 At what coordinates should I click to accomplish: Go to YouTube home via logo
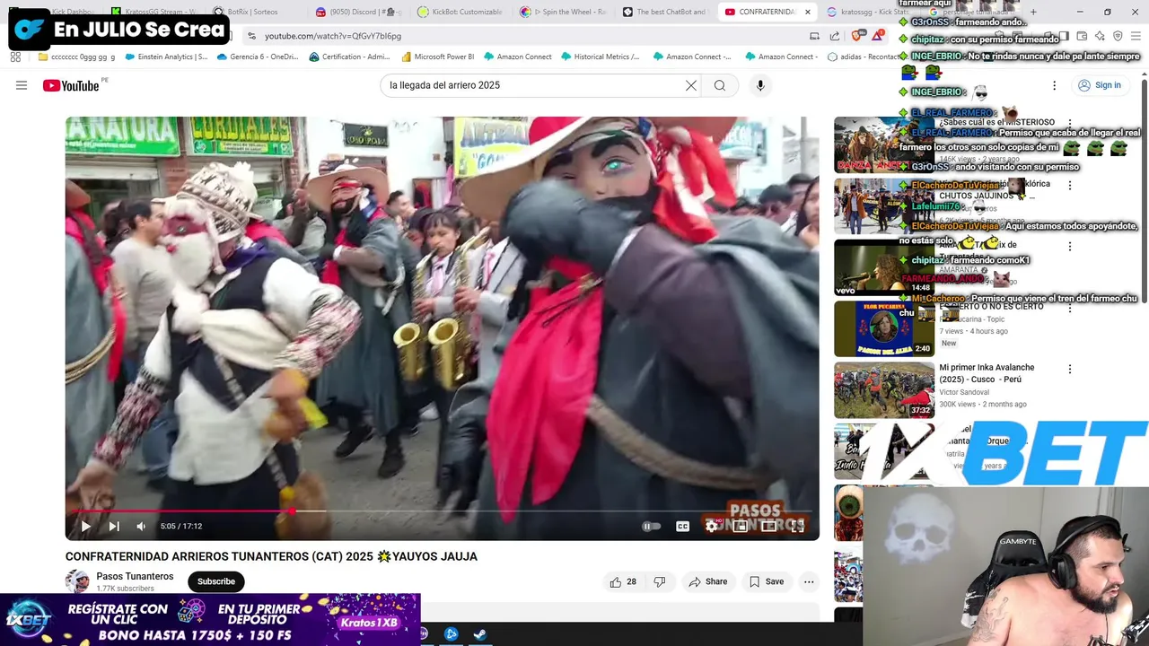point(71,85)
